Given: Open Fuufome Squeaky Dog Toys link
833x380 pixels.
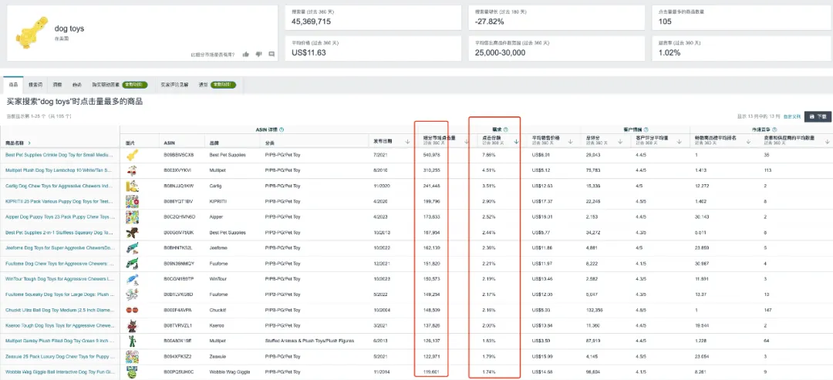Looking at the screenshot, I should 59,294.
